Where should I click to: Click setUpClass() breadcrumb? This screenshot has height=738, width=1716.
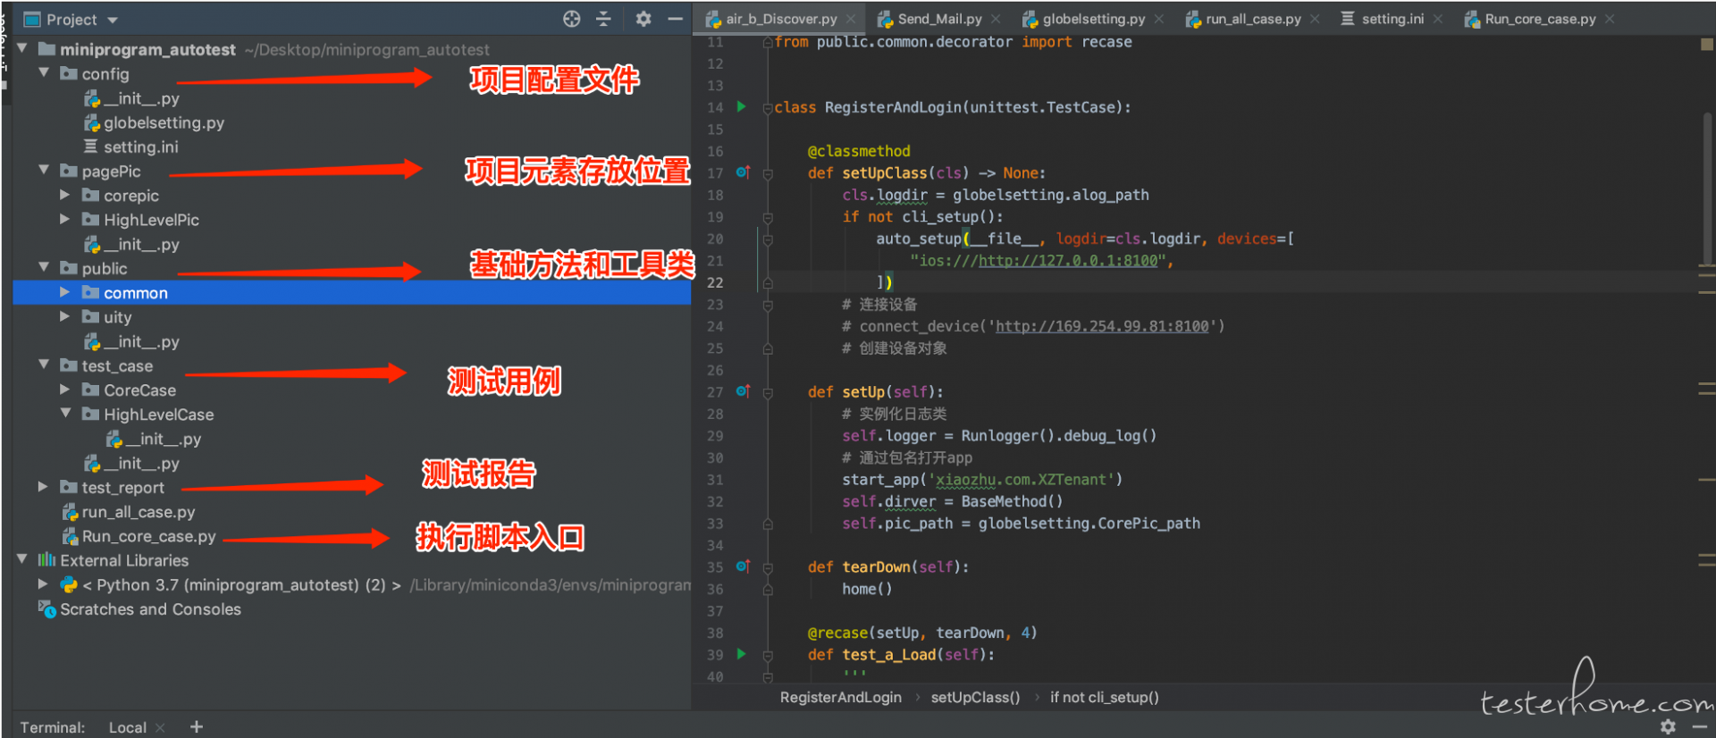tap(975, 697)
